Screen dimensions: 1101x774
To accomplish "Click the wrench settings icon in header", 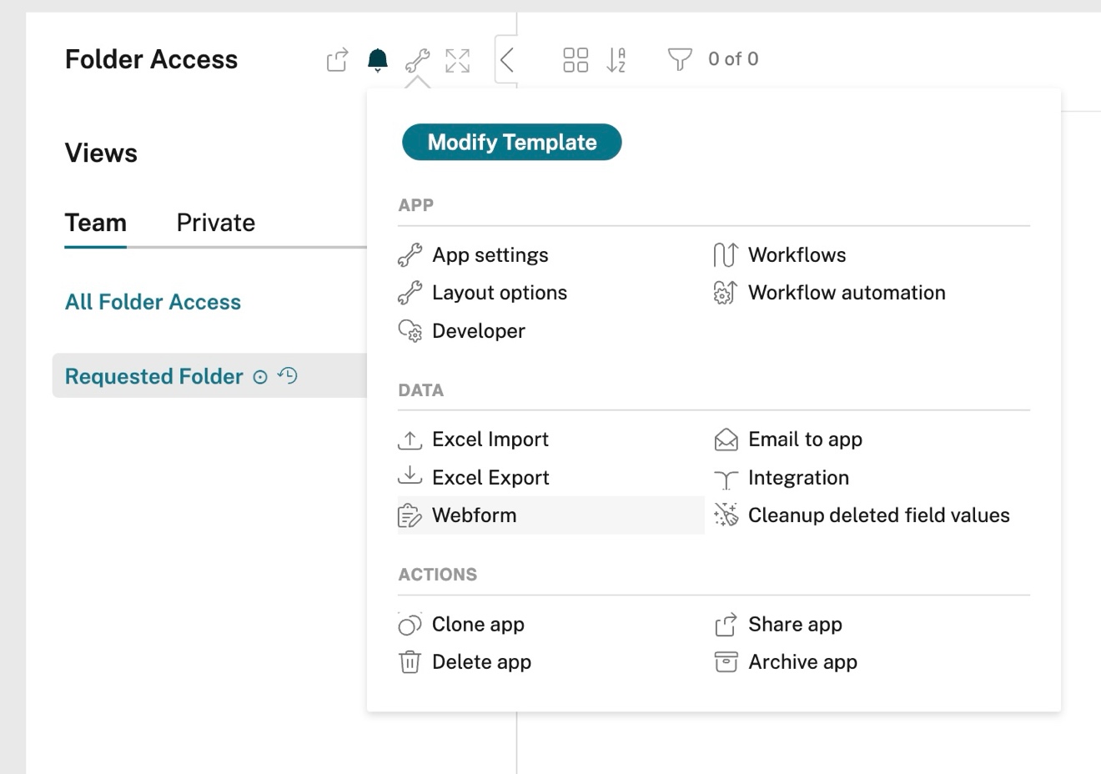I will [x=417, y=60].
